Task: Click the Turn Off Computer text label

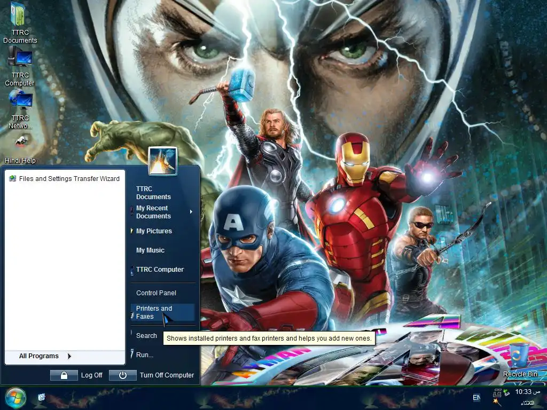Action: [x=167, y=375]
